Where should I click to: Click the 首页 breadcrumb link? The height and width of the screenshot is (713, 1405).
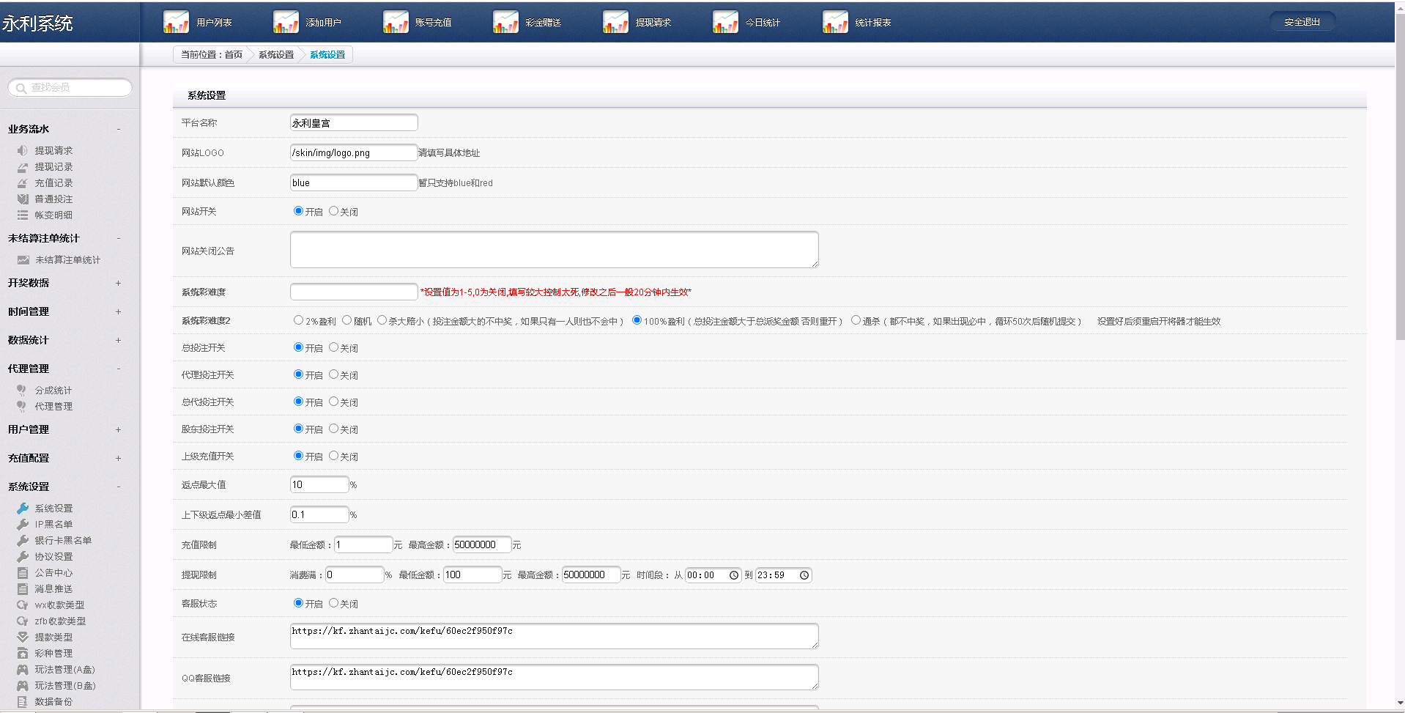(234, 55)
